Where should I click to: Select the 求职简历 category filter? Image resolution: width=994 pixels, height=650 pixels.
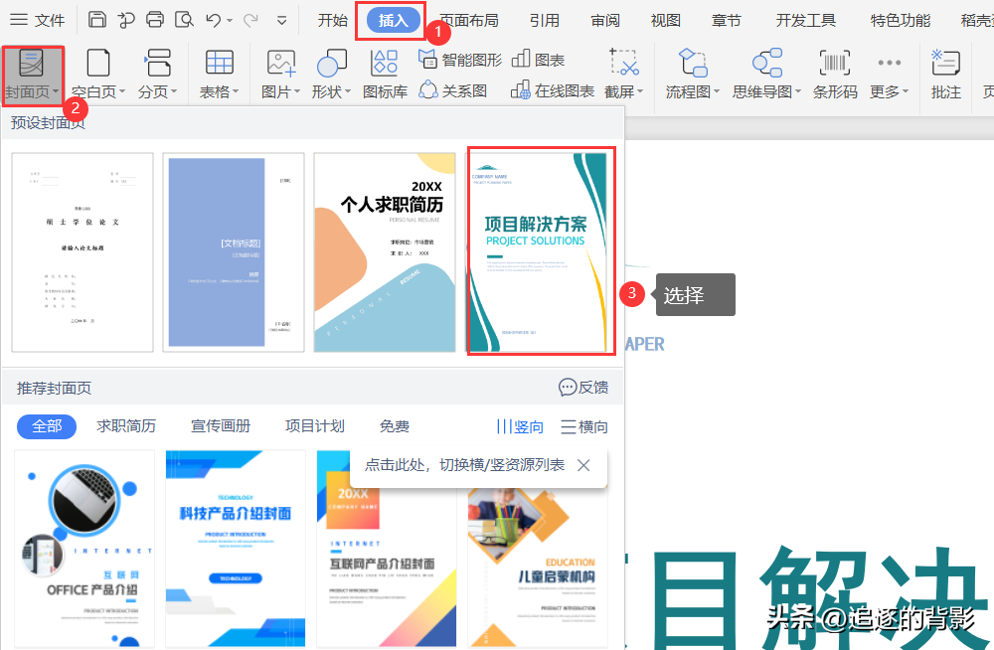point(126,426)
